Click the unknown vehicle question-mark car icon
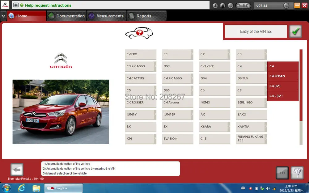The width and height of the screenshot is (309, 193). point(139,33)
